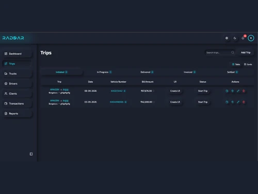Click the Trips page heading
Image resolution: width=258 pixels, height=194 pixels.
point(46,53)
